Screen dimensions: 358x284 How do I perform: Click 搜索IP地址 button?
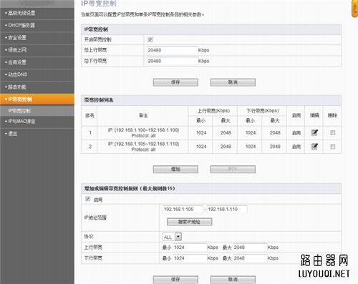(189, 222)
